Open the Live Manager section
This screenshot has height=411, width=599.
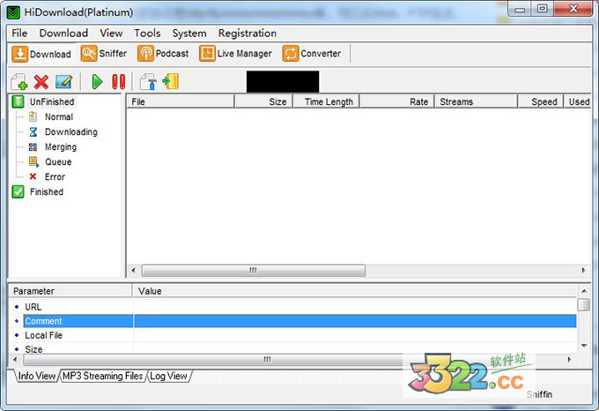235,54
